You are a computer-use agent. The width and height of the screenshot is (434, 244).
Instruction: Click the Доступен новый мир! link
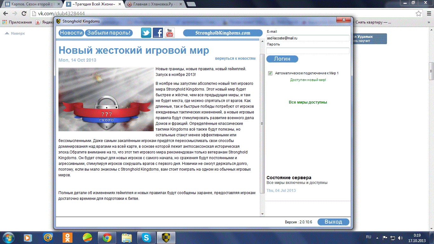pyautogui.click(x=308, y=80)
